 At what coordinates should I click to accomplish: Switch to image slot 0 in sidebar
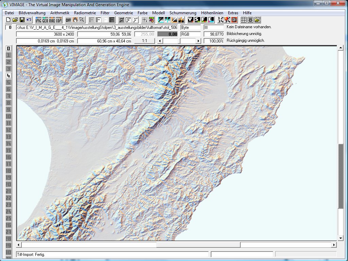click(8, 49)
